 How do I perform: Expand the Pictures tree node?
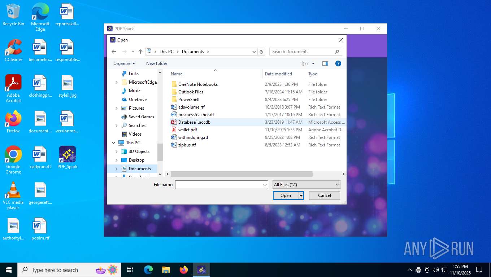pos(116,108)
